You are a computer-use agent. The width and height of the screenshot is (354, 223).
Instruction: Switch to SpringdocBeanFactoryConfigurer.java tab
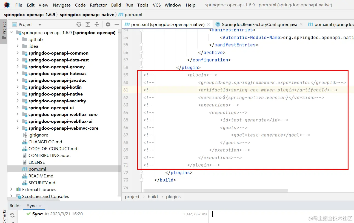[x=259, y=24]
